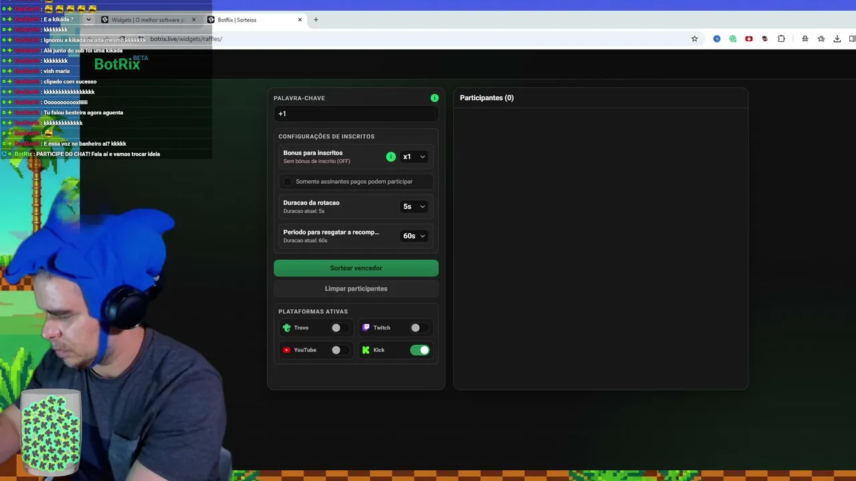Click the Incognito indicator icon
The width and height of the screenshot is (856, 481).
pyautogui.click(x=805, y=39)
